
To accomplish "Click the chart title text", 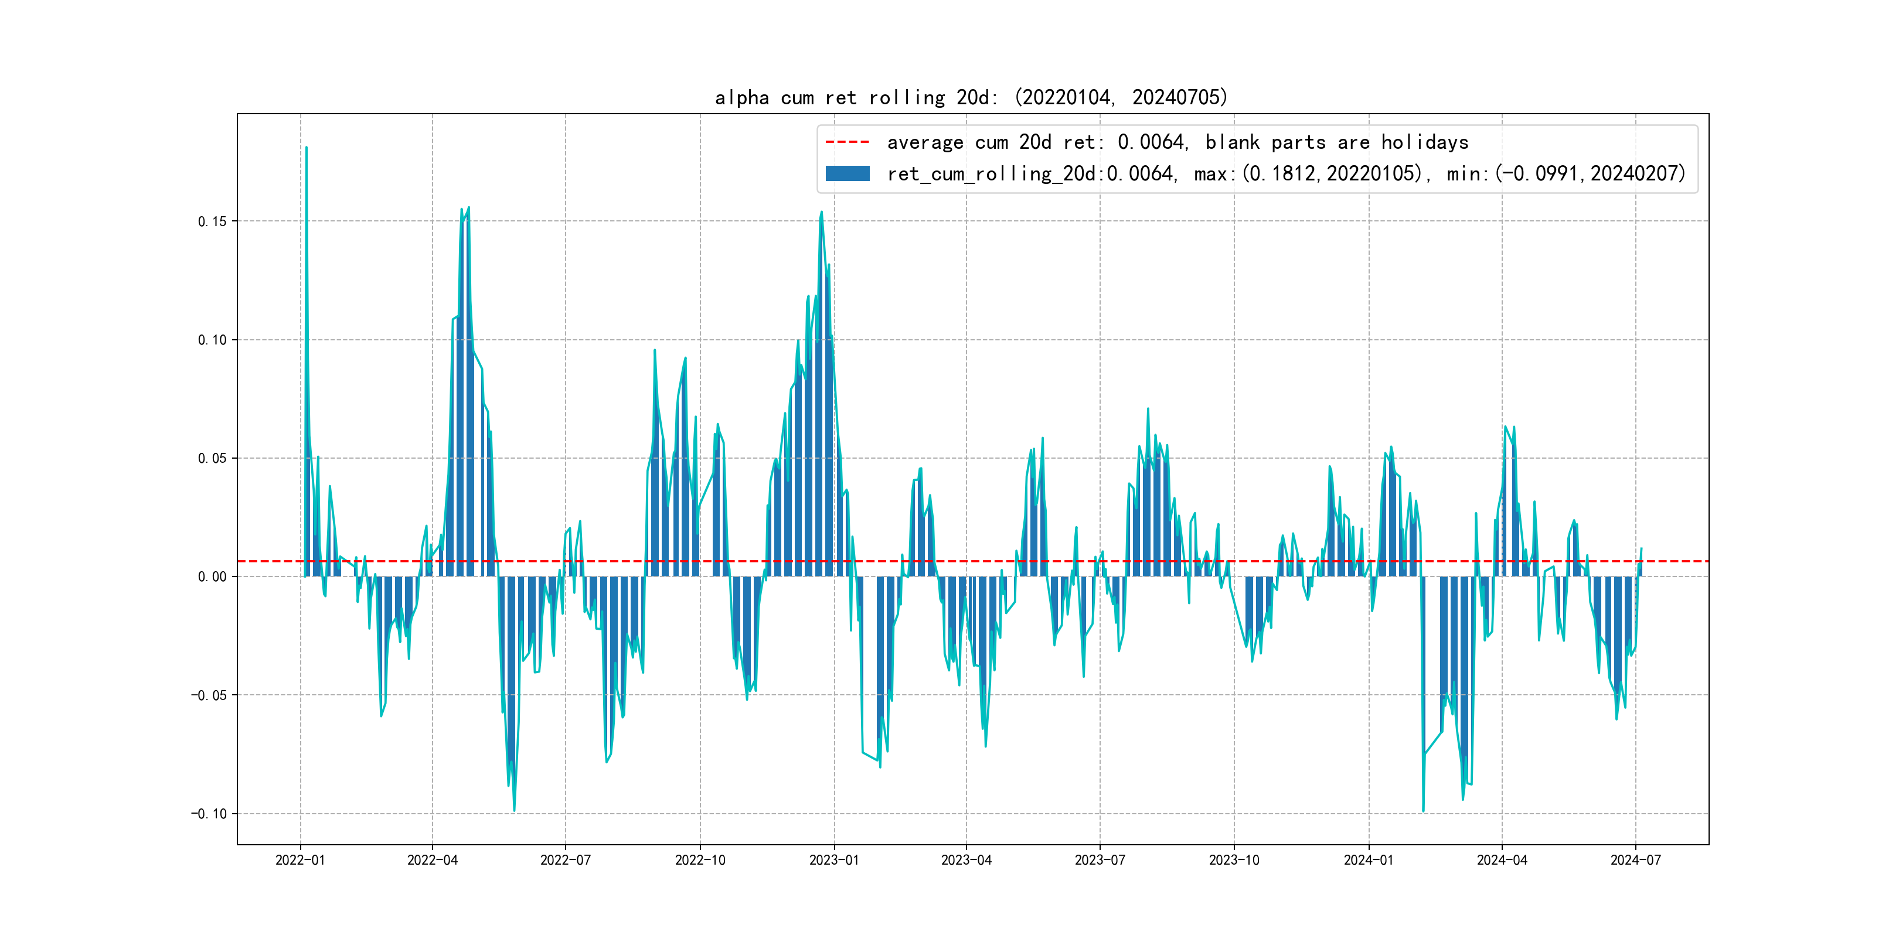I will pyautogui.click(x=971, y=97).
